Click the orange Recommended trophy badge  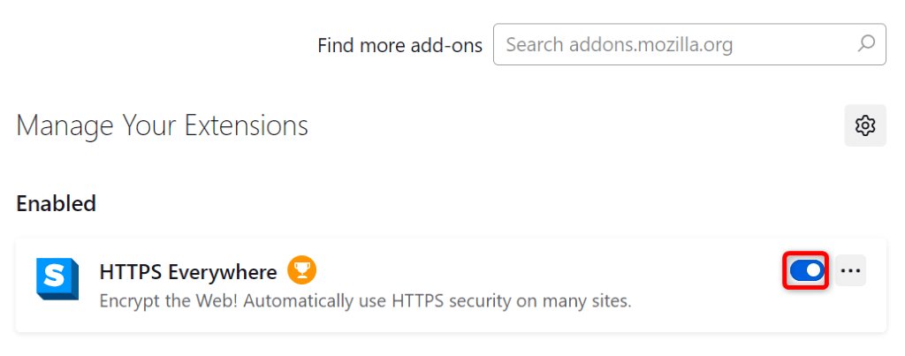302,270
